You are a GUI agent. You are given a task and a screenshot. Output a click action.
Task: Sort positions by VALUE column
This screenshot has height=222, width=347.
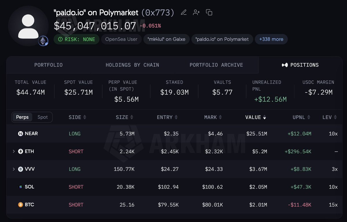[256, 117]
